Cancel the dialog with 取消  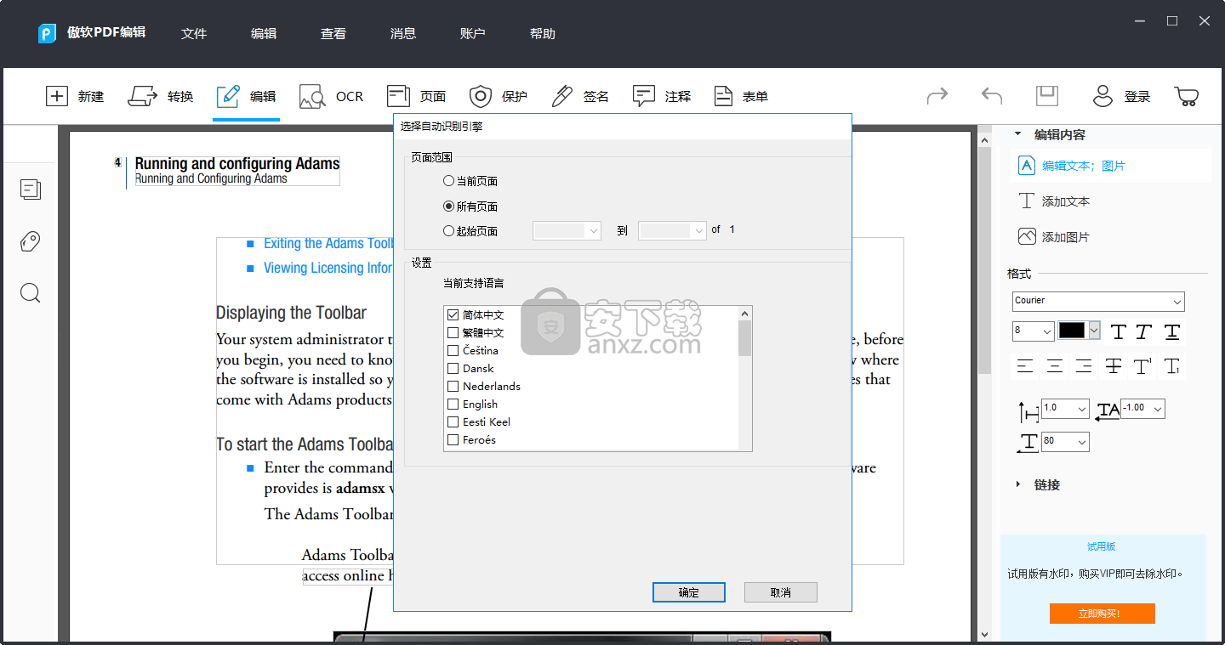point(781,592)
